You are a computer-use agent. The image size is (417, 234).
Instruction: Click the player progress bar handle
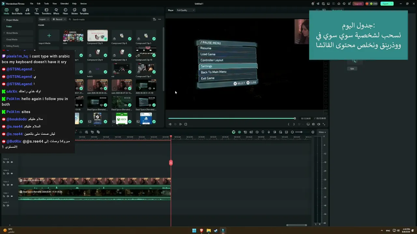[x=295, y=118]
